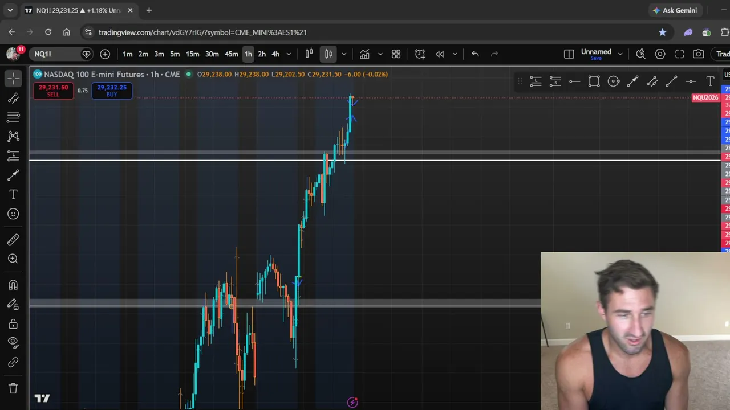Image resolution: width=730 pixels, height=410 pixels.
Task: Select the Text tool in left sidebar
Action: click(x=13, y=195)
